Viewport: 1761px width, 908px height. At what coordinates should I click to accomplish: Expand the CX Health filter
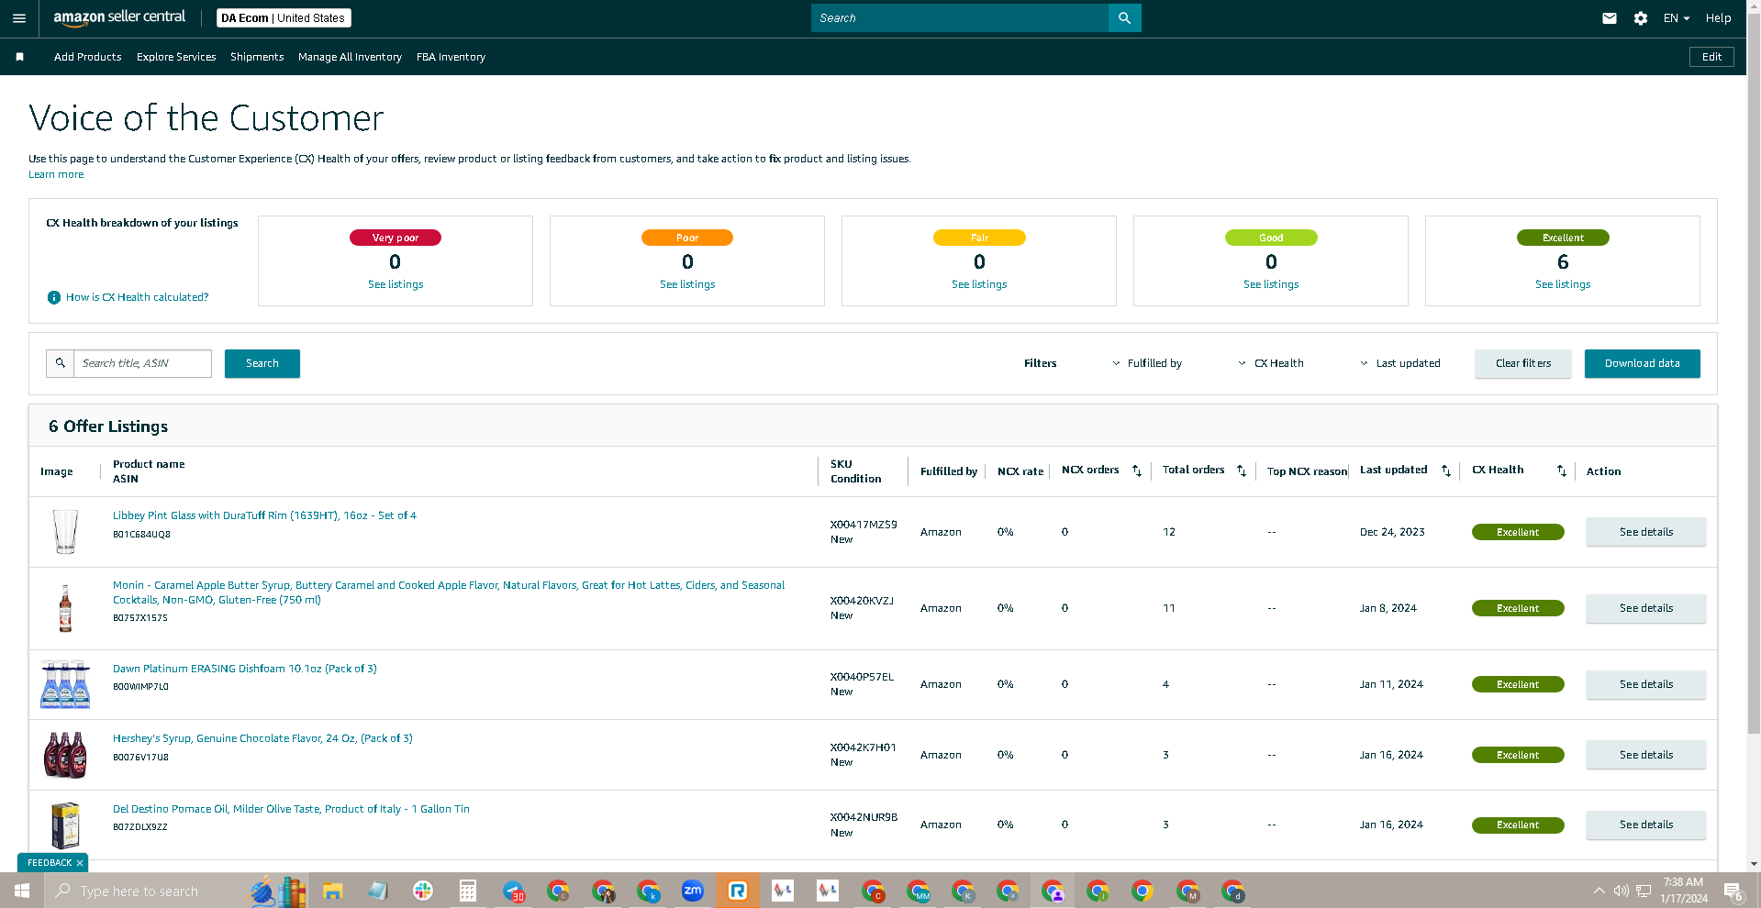[x=1271, y=363]
